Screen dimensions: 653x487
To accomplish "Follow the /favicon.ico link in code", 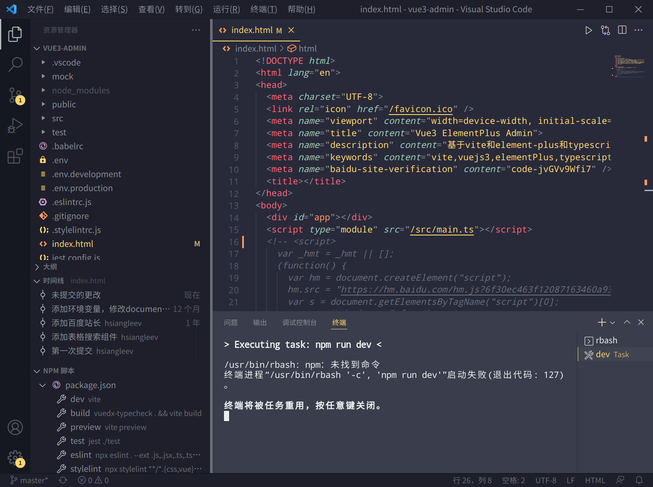I will (421, 109).
